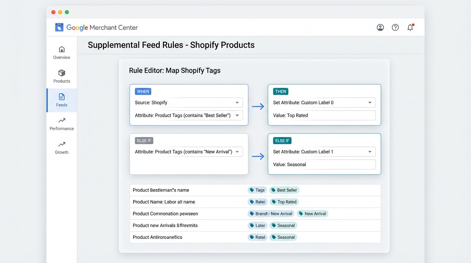Click the ELSE IF badge on the second condition

144,140
